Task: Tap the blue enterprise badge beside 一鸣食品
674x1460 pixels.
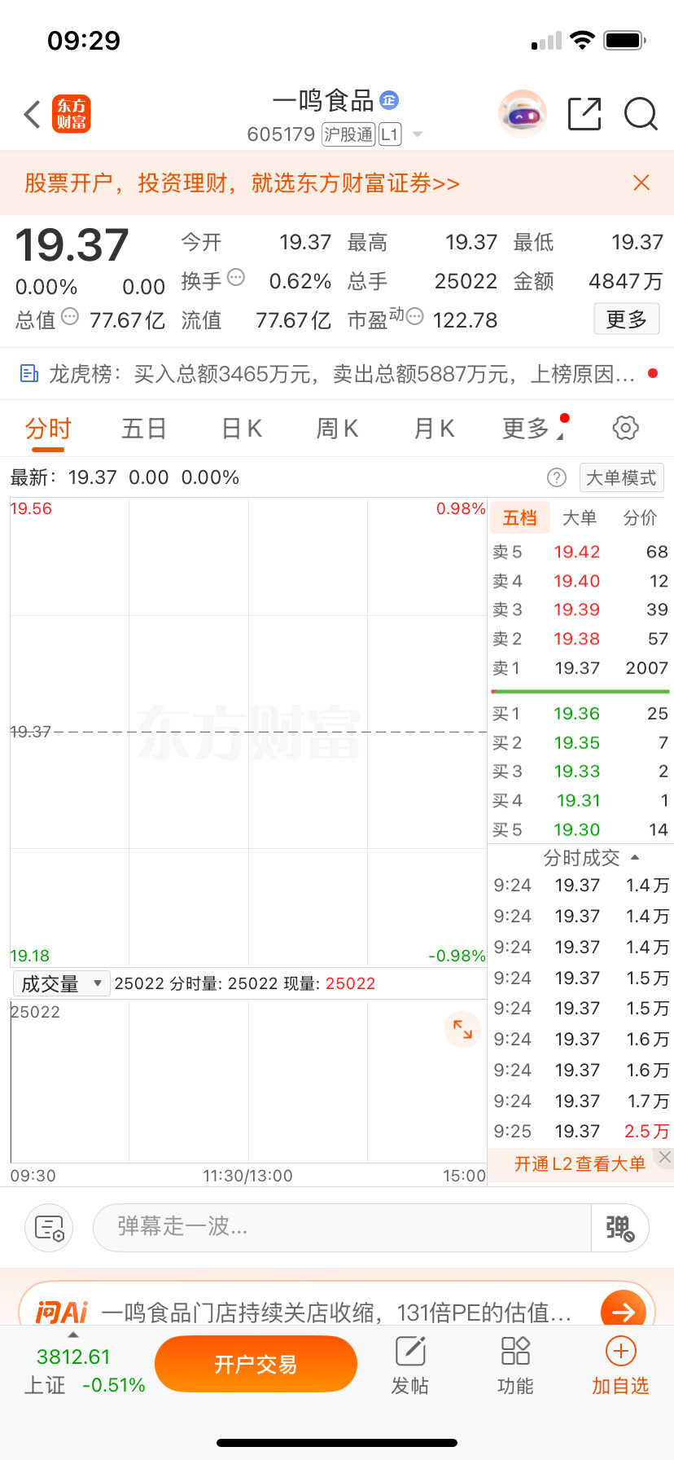Action: (389, 100)
